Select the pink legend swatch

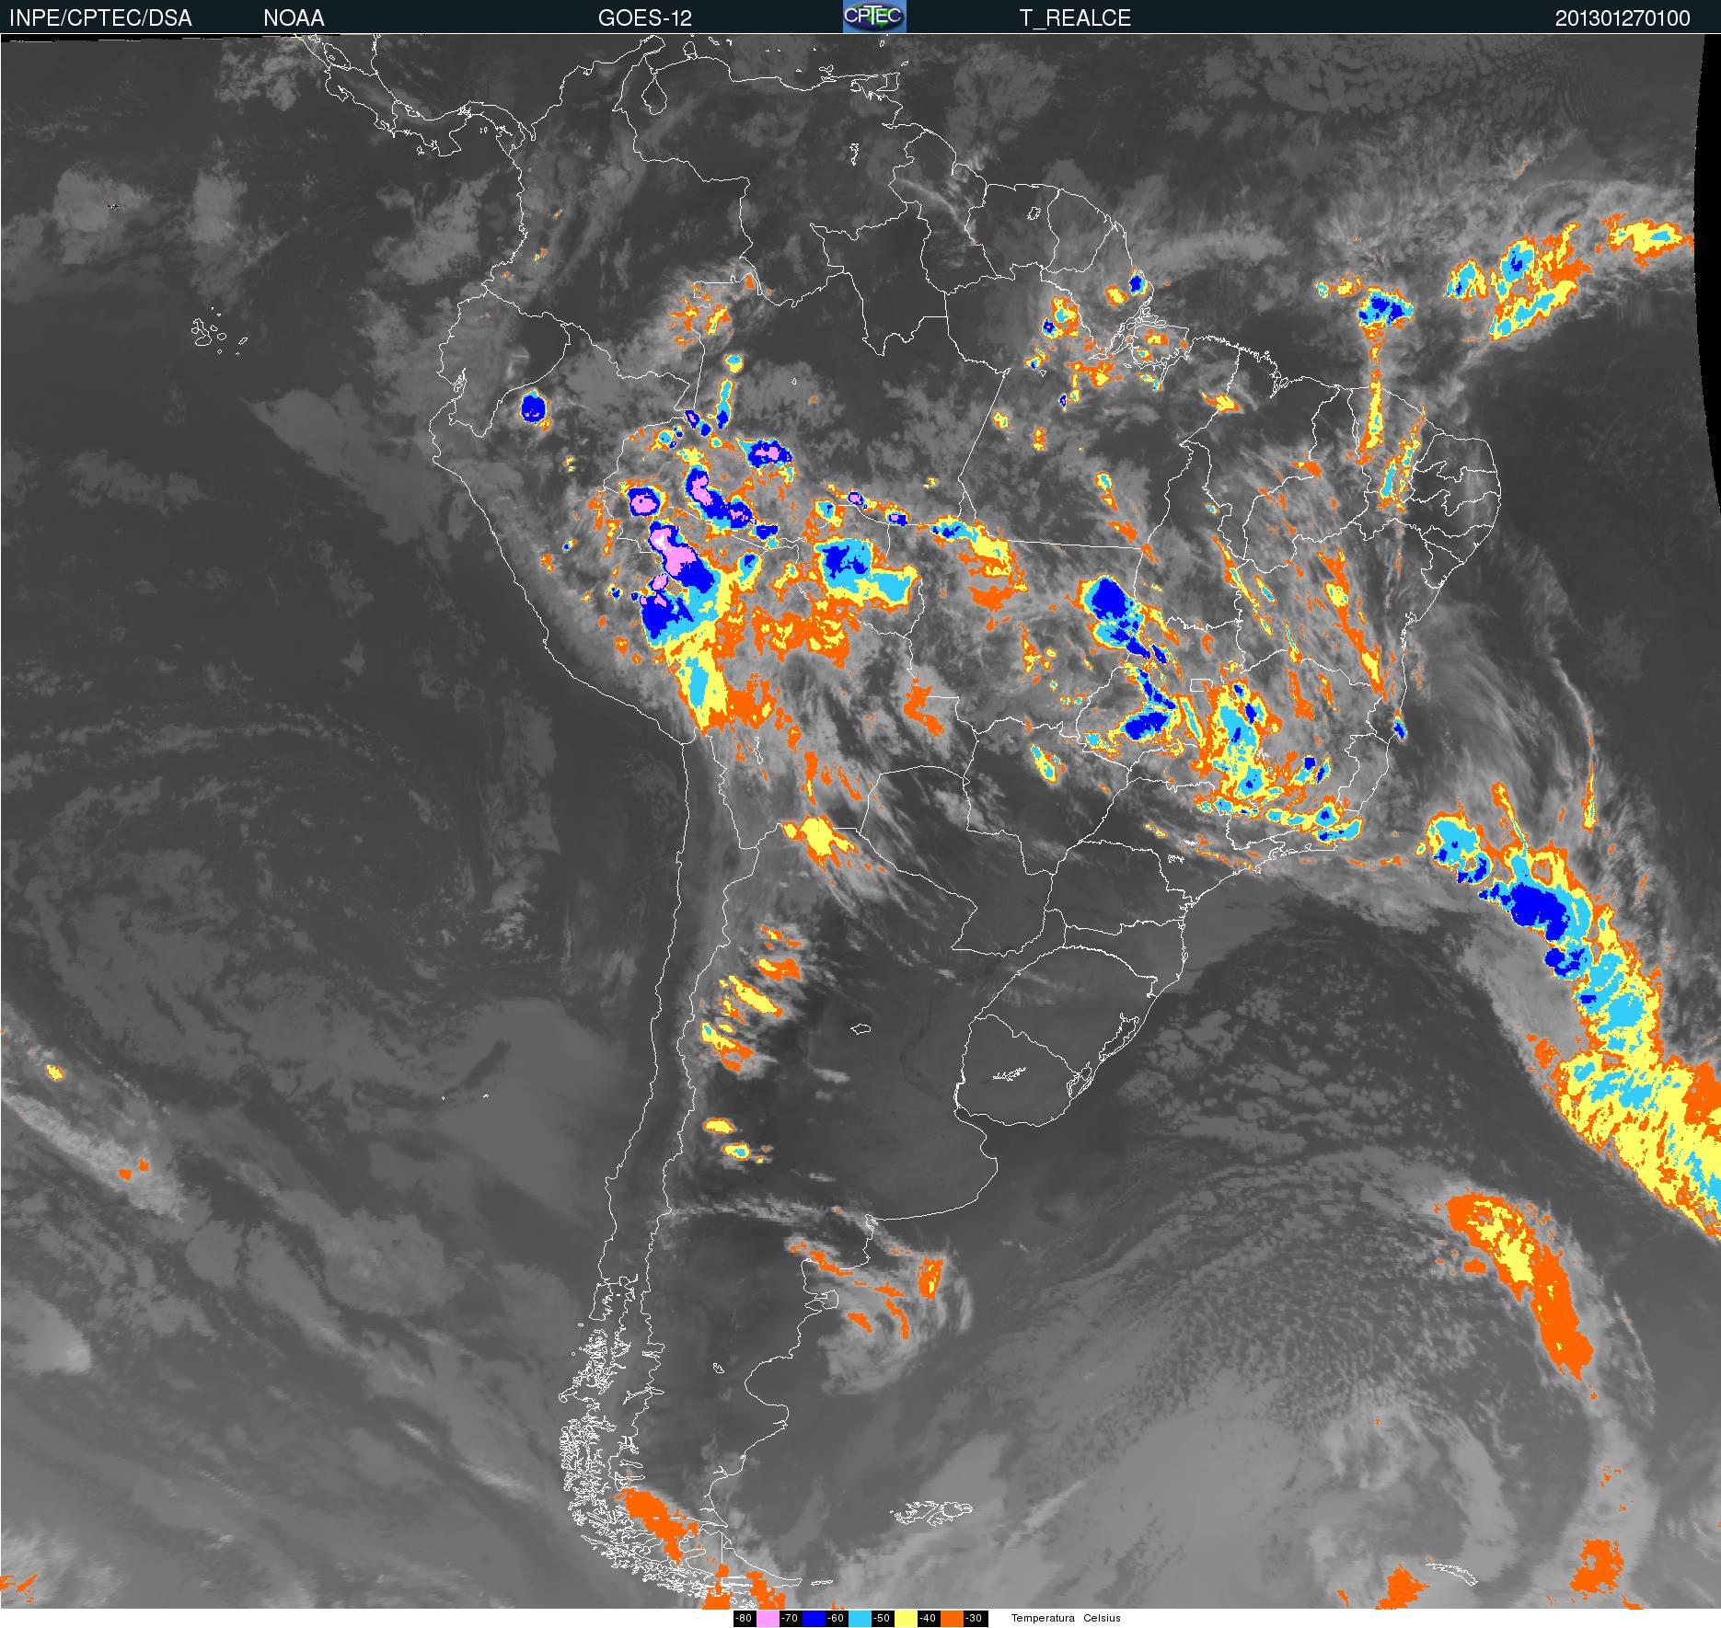[768, 1618]
